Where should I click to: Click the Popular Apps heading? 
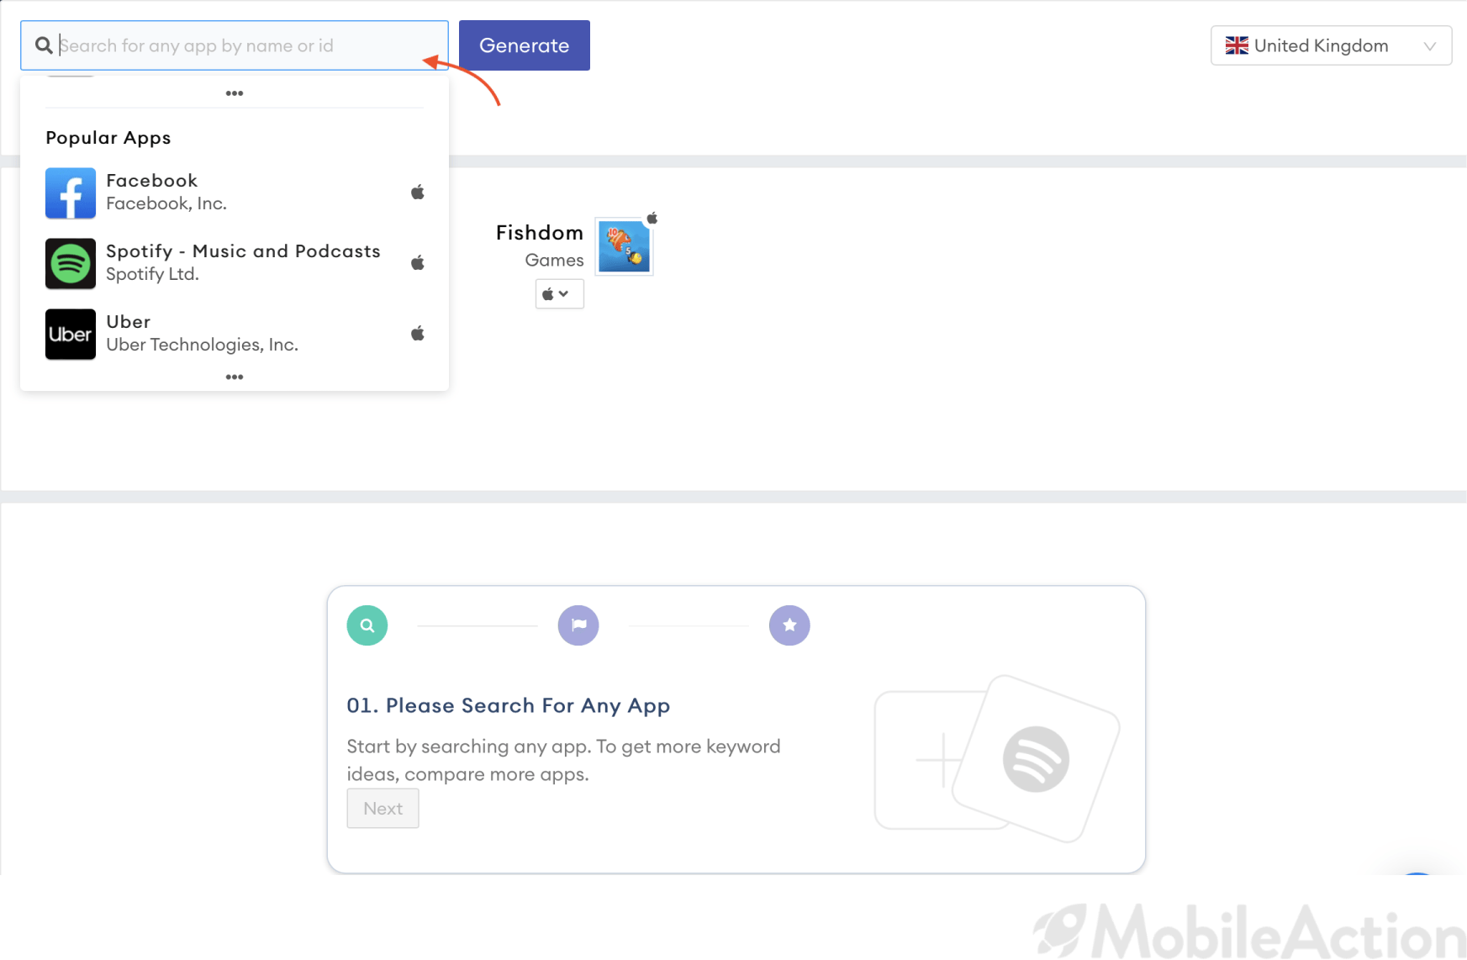click(108, 138)
